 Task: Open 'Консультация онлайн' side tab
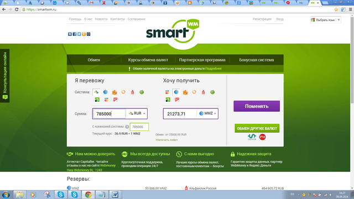click(x=5, y=76)
